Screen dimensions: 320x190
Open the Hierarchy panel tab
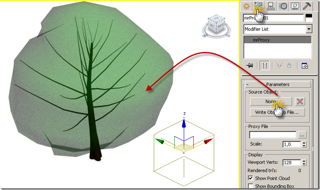click(270, 6)
